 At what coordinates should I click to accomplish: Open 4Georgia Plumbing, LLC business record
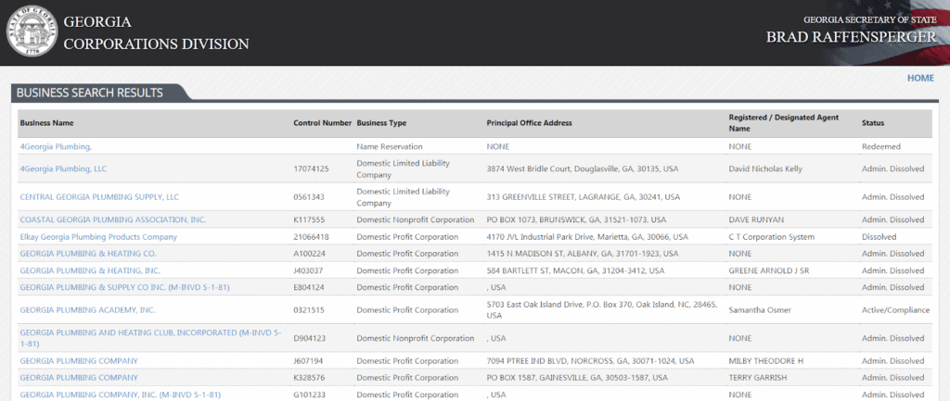click(63, 169)
